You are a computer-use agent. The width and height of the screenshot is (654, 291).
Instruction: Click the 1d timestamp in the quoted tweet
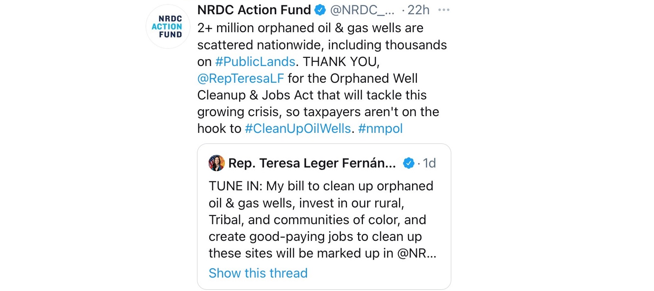(429, 163)
